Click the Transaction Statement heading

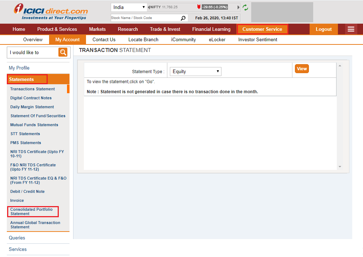point(115,50)
